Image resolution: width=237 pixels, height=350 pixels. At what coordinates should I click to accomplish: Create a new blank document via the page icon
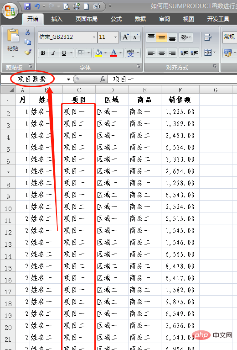click(x=87, y=6)
